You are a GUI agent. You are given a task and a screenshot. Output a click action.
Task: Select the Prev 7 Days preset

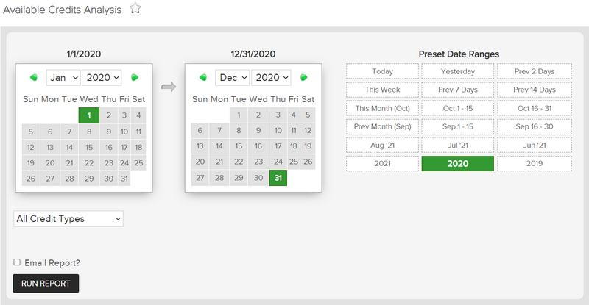coord(457,90)
